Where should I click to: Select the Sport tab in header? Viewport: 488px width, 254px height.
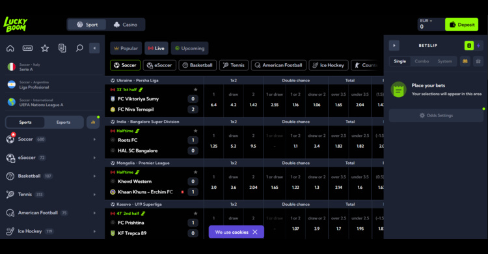pos(87,25)
